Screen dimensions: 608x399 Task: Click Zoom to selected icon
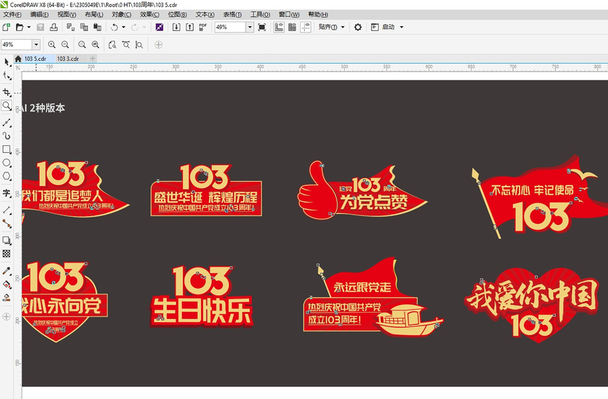pyautogui.click(x=82, y=45)
